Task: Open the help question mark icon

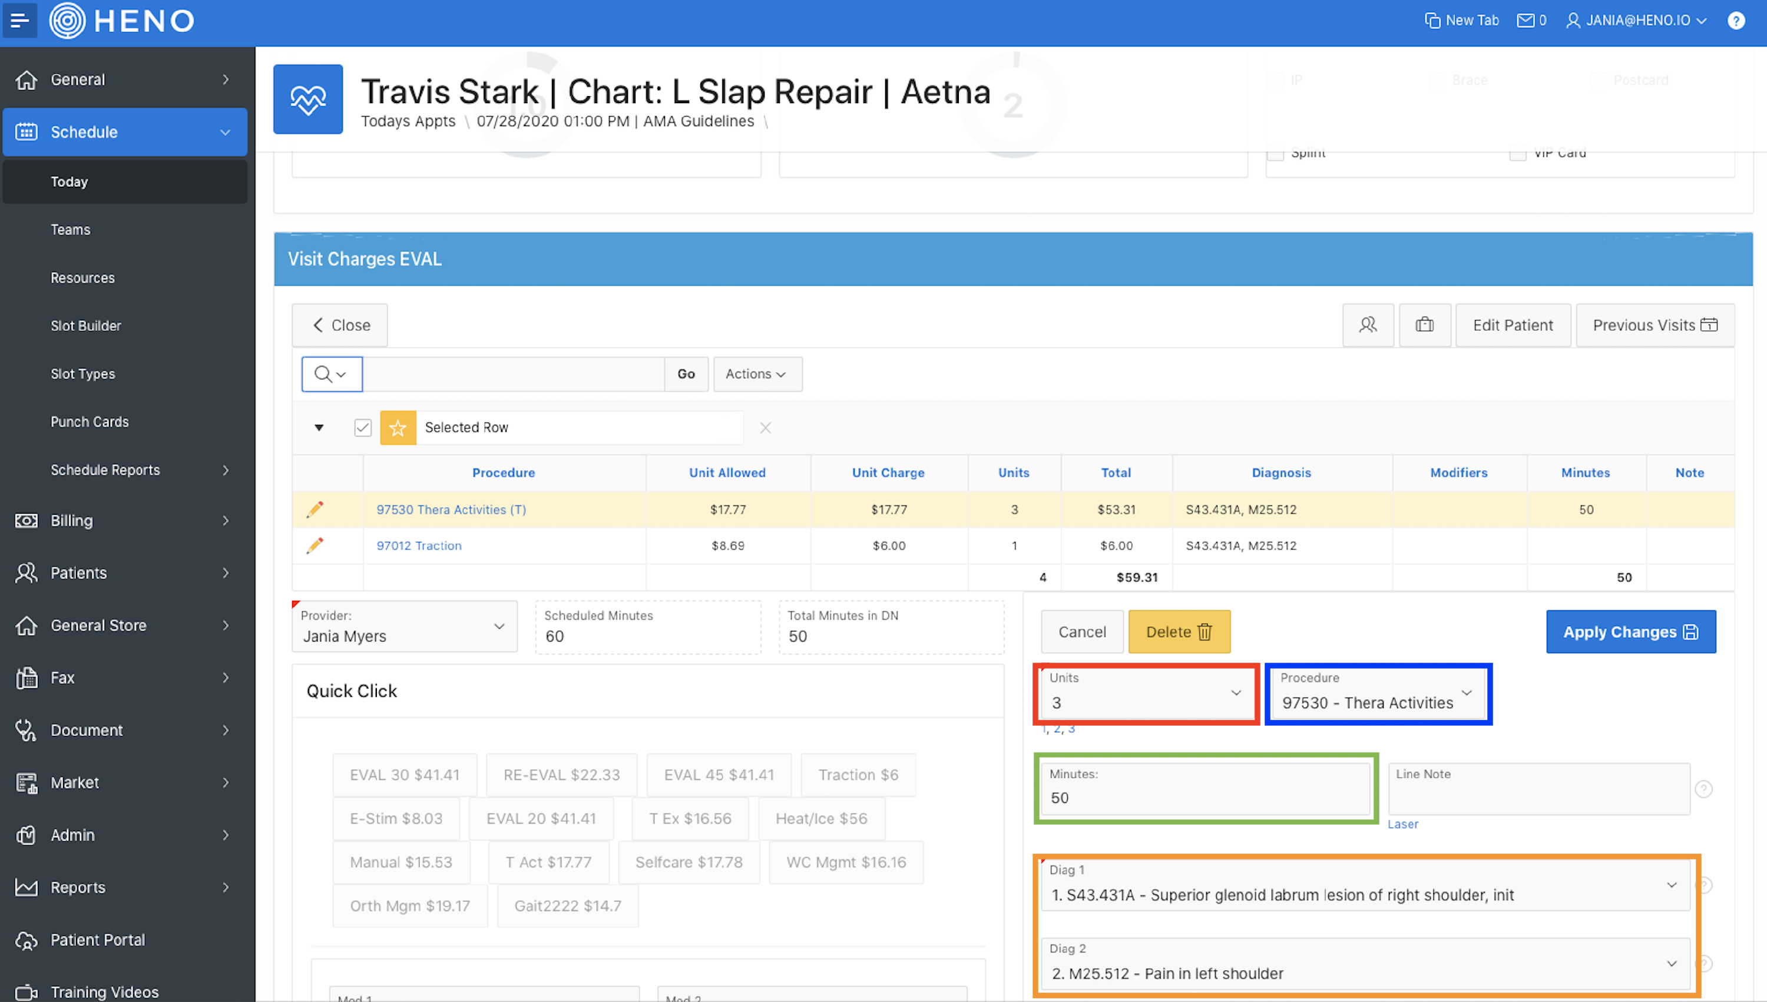Action: tap(1736, 21)
